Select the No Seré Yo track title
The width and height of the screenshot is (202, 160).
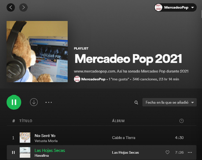pos(45,135)
